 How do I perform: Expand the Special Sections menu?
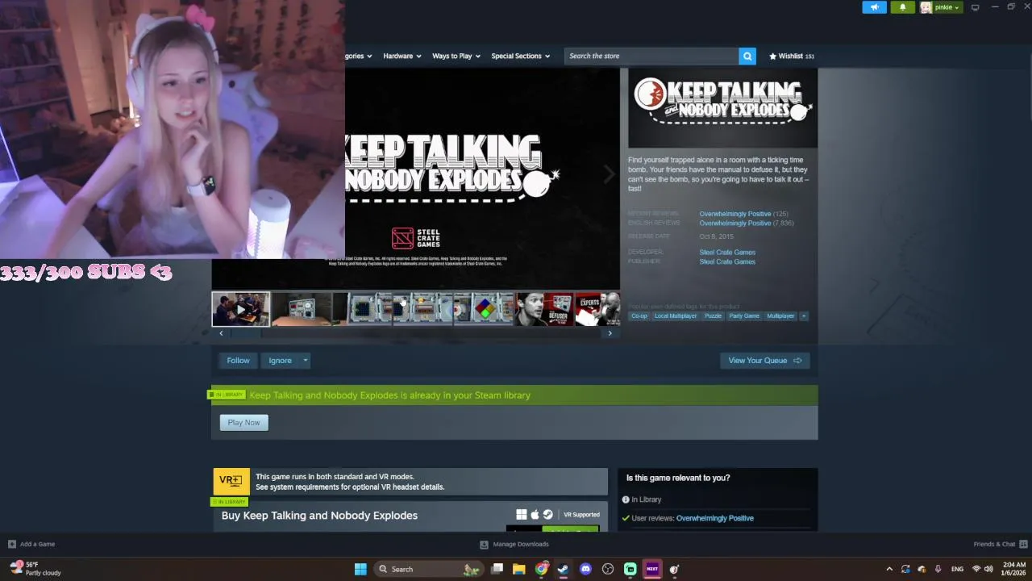click(x=521, y=56)
